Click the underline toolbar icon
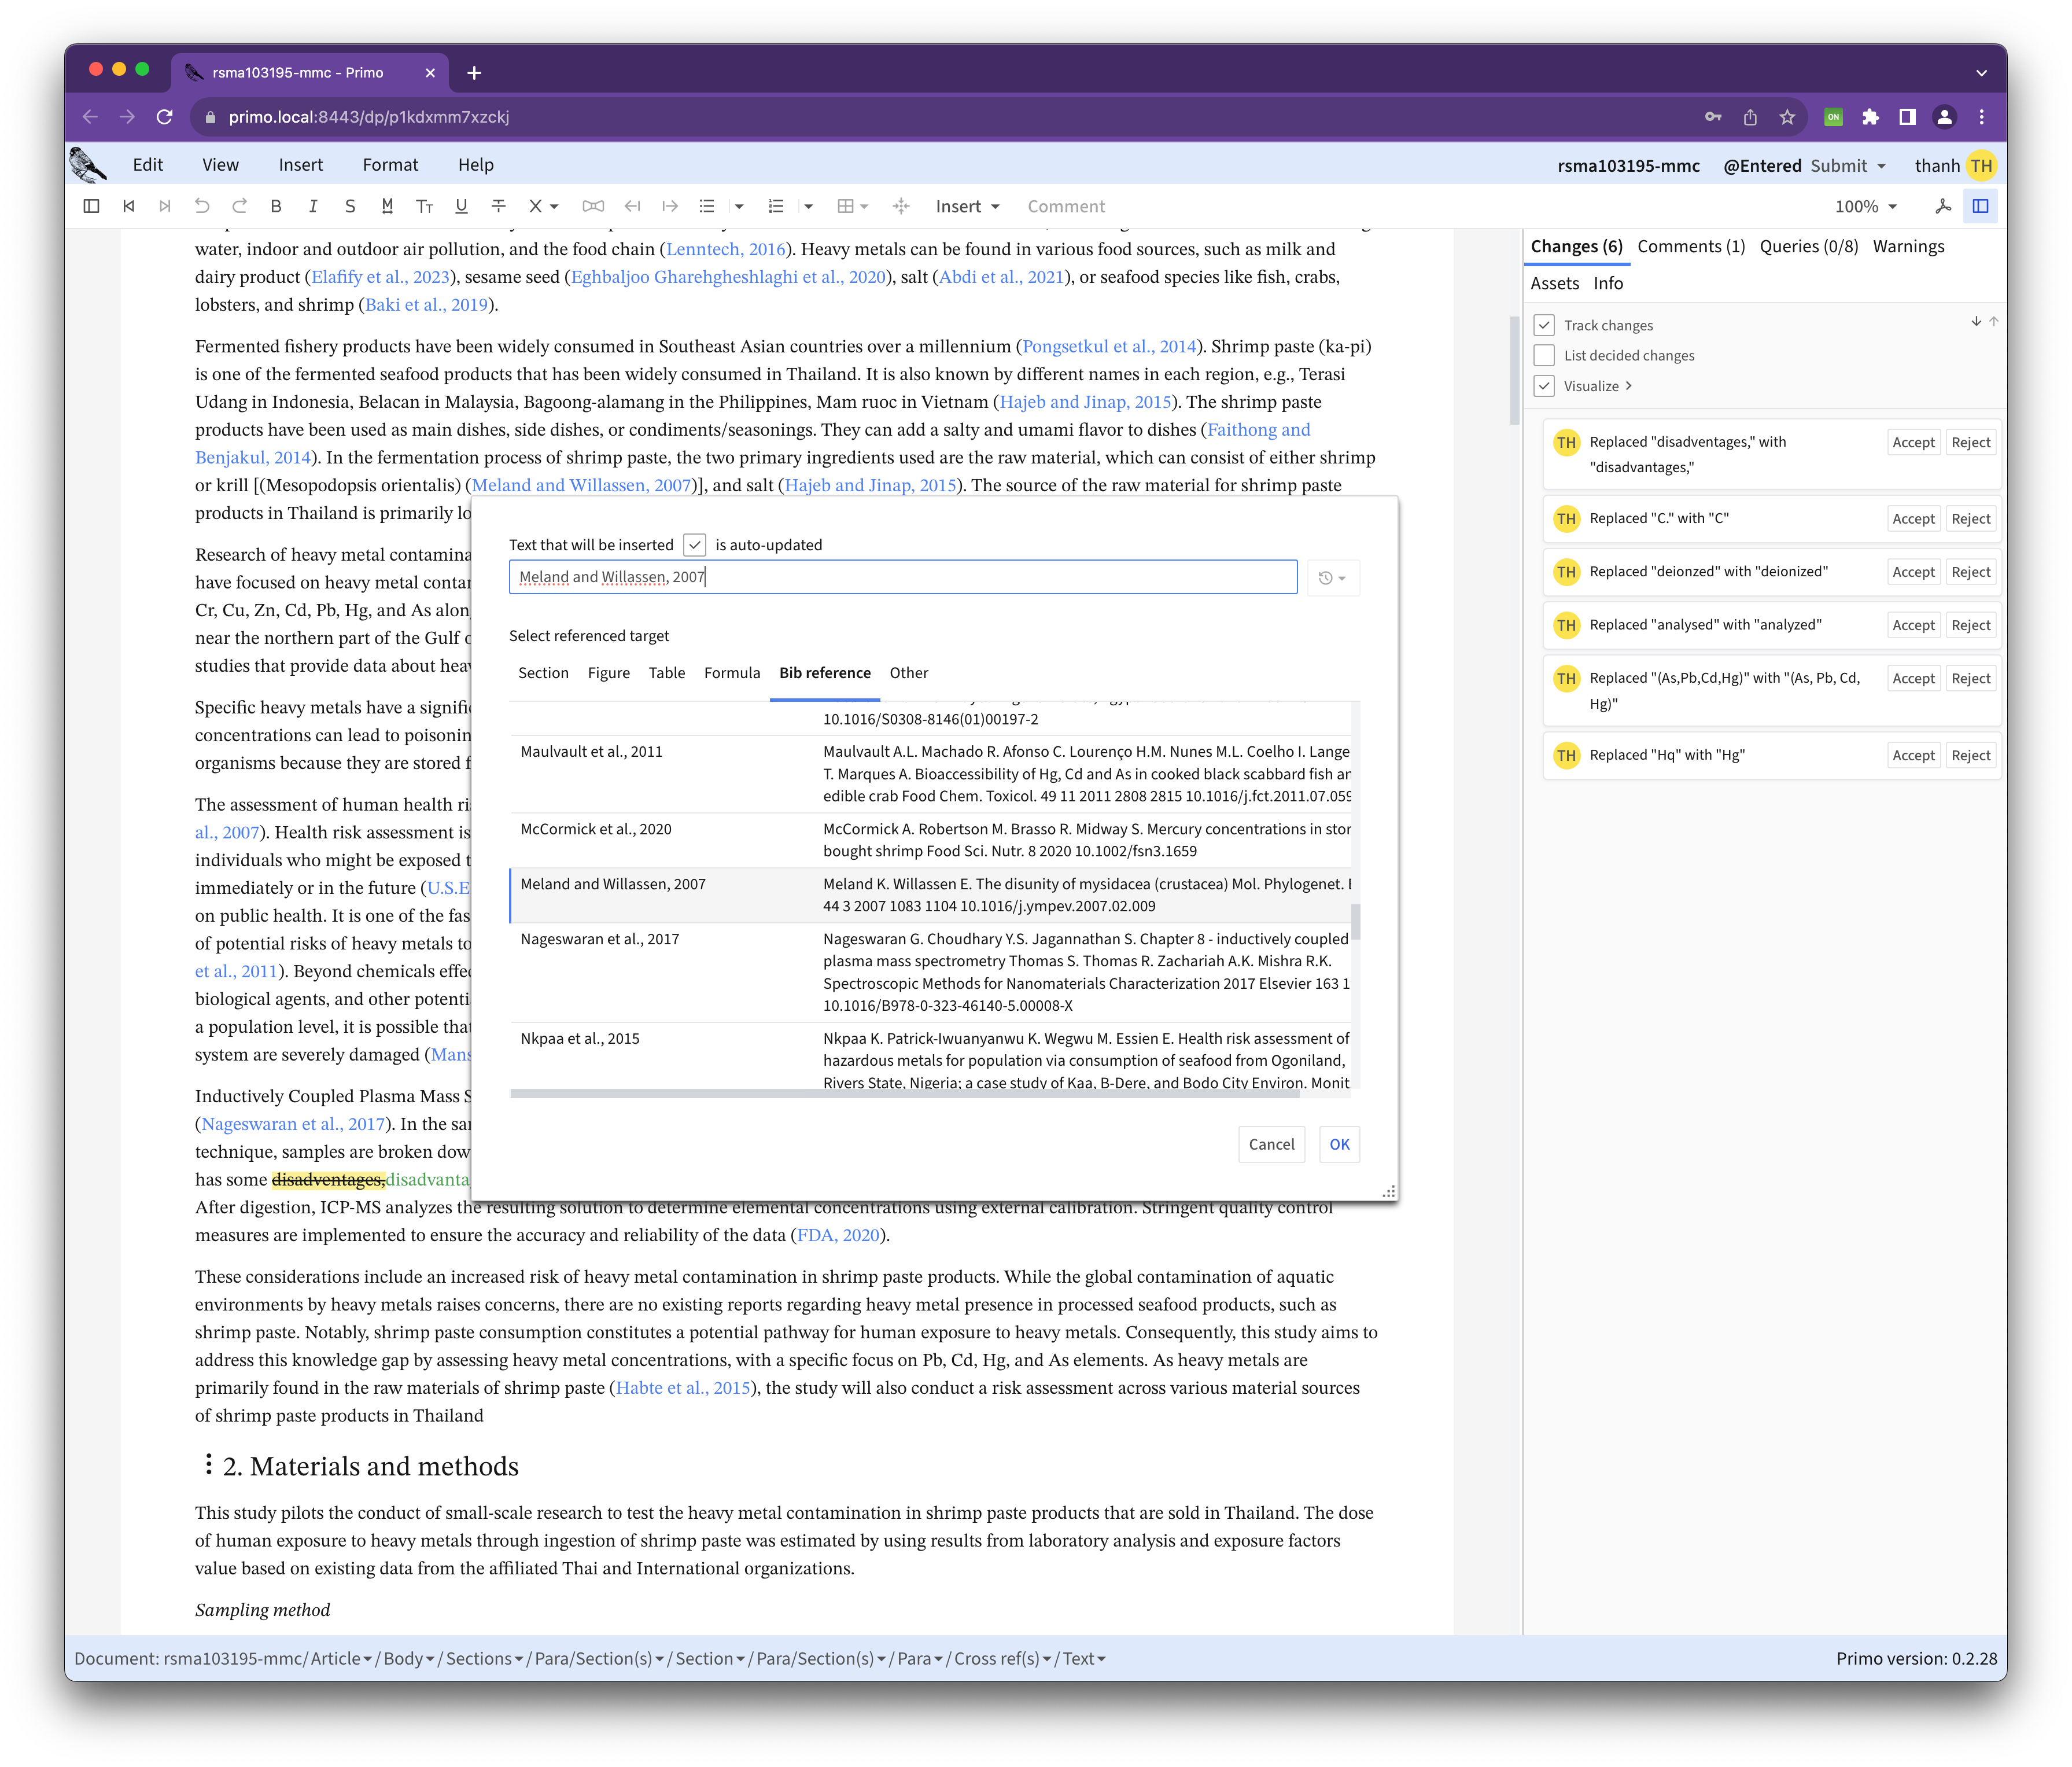 [461, 206]
